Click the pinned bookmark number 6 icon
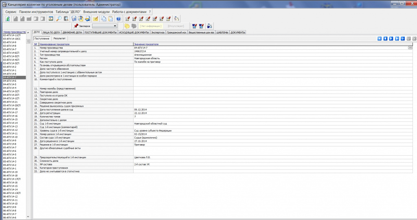This screenshot has width=417, height=220. (x=162, y=19)
